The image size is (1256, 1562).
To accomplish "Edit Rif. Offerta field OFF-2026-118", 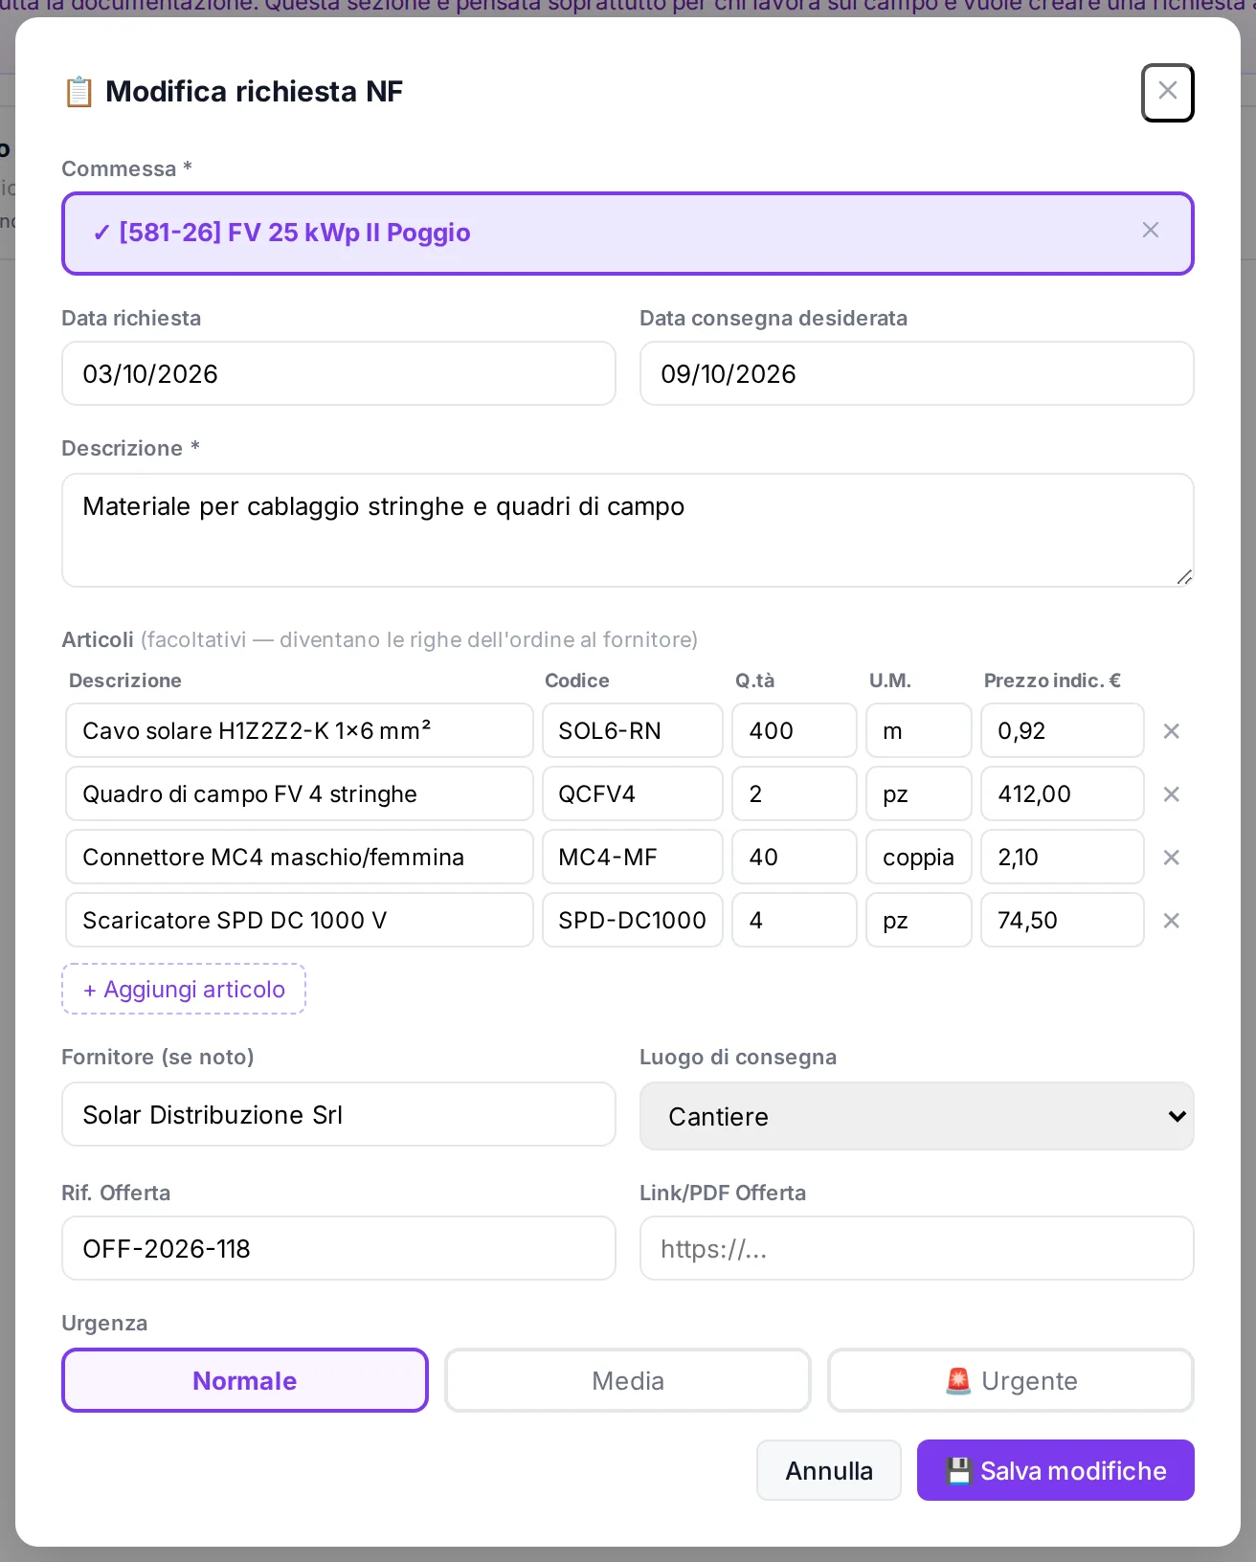I will tap(339, 1248).
